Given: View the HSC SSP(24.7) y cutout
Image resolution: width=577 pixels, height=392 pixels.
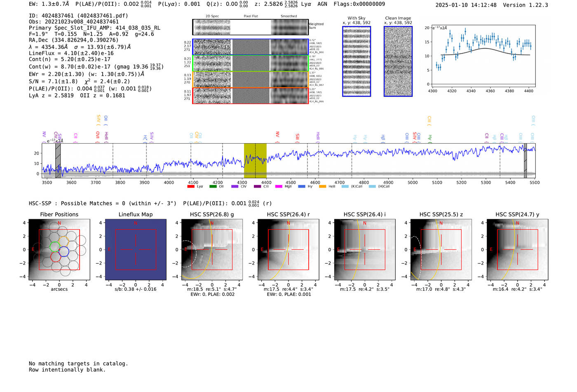Looking at the screenshot, I should [518, 250].
